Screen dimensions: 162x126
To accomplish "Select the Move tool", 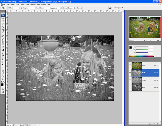I will pyautogui.click(x=3, y=18).
